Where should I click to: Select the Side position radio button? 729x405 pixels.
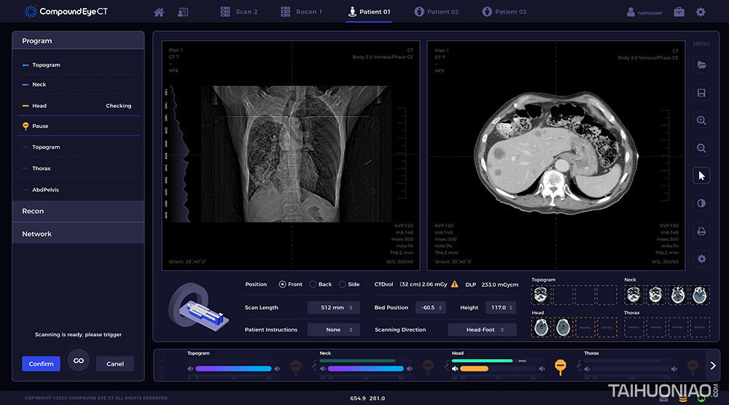tap(343, 284)
